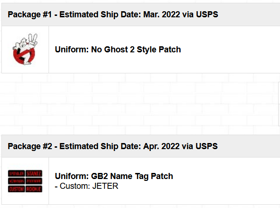
Task: Select the ZEDDEMORE name tag image
Action: 34,181
